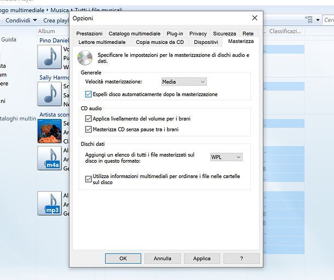This screenshot has width=334, height=280.
Task: Toggle Utilizza informazioni multimediali checkbox
Action: (88, 179)
